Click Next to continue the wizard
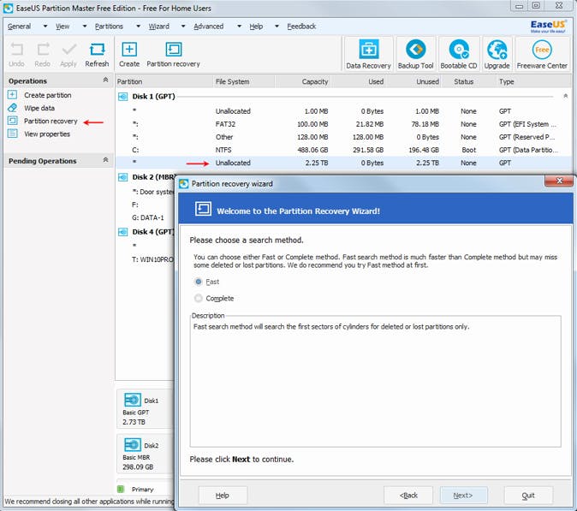This screenshot has width=577, height=511. click(x=464, y=496)
